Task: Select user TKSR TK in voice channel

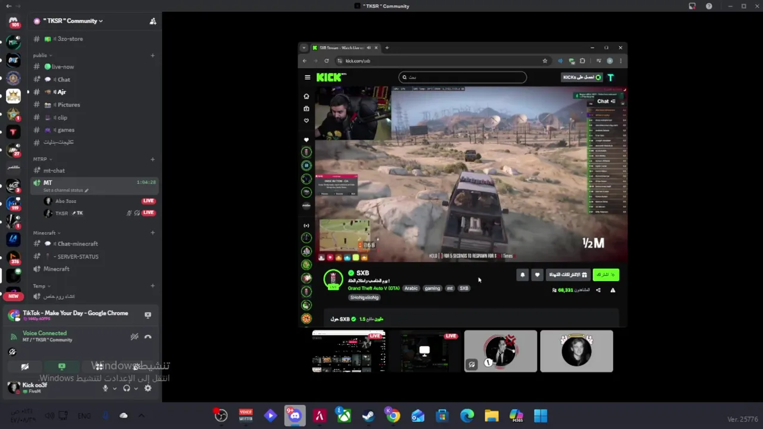Action: click(100, 213)
